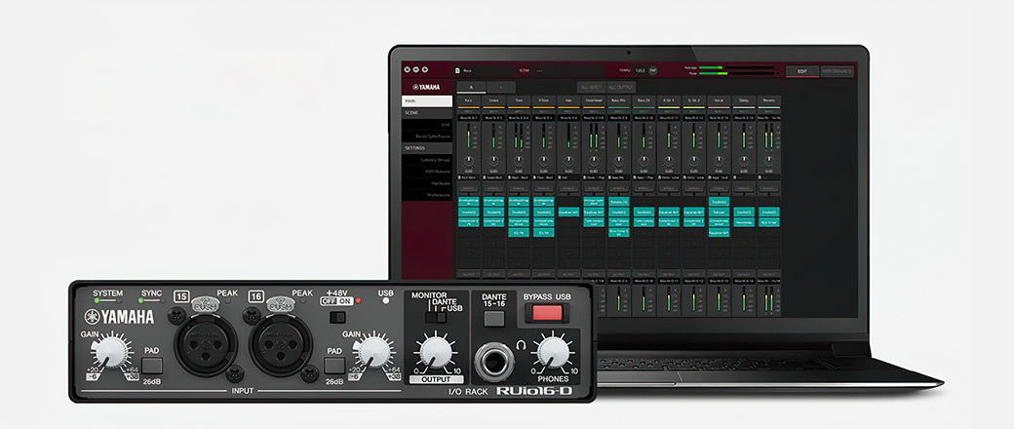Open the output routing dropdown under Reverb channel

click(769, 281)
